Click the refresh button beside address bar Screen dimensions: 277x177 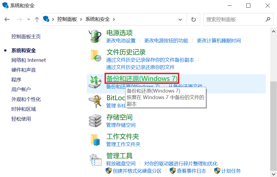click(x=193, y=19)
